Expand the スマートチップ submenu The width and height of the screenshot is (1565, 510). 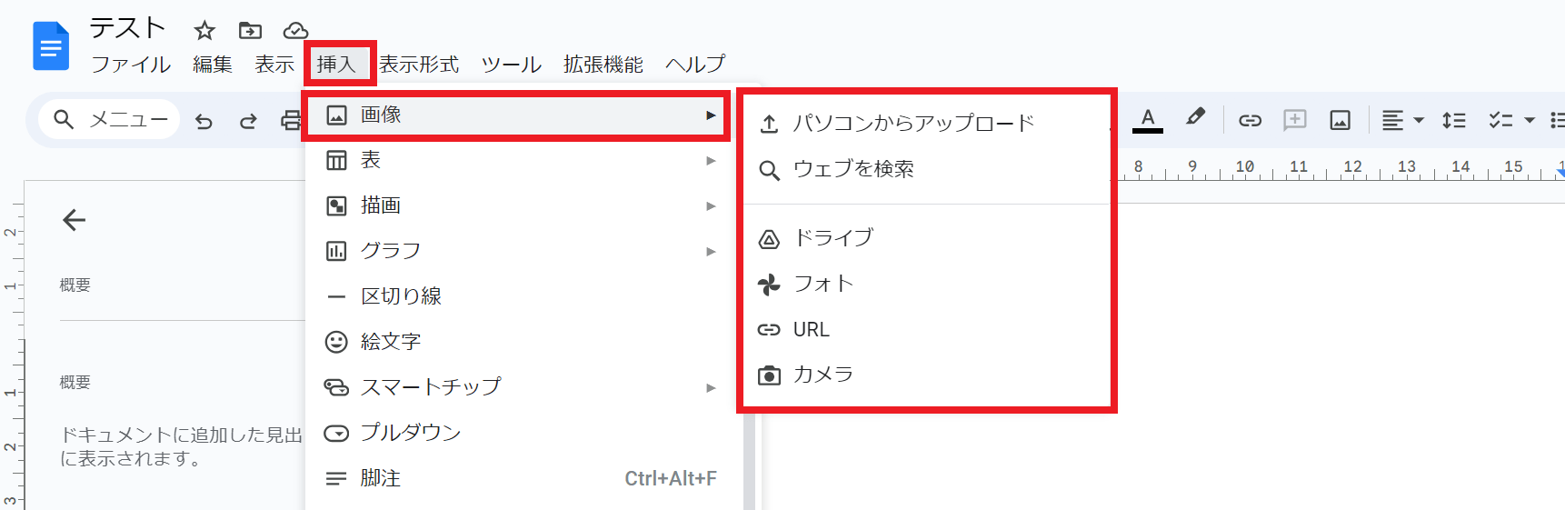(x=518, y=388)
